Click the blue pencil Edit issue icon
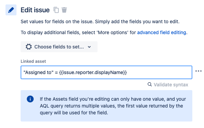 (x=11, y=10)
